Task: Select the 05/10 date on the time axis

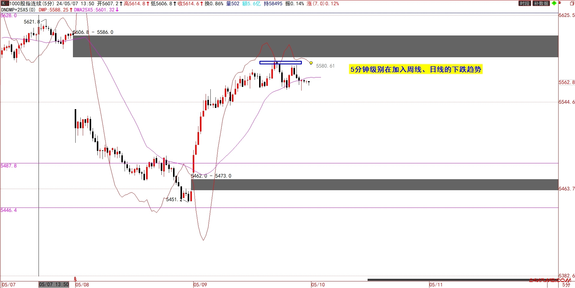Action: click(318, 284)
